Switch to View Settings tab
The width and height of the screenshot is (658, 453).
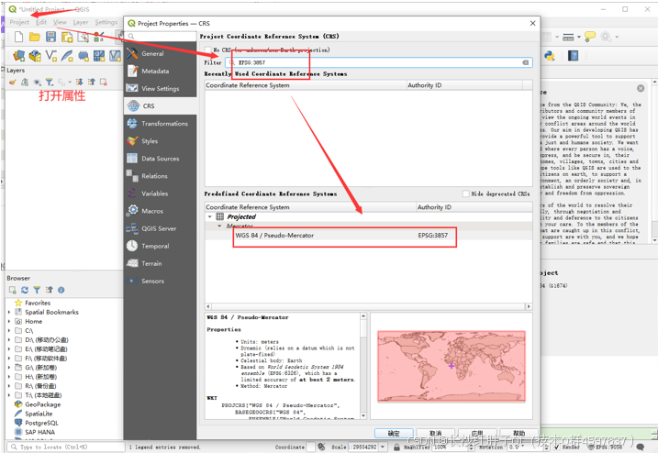pos(160,89)
